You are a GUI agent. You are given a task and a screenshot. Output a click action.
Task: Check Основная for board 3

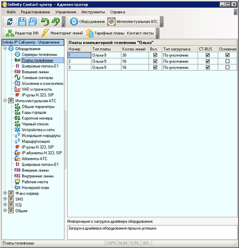(227, 67)
